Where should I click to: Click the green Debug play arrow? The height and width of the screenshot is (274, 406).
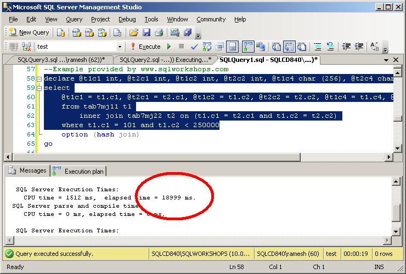(169, 47)
